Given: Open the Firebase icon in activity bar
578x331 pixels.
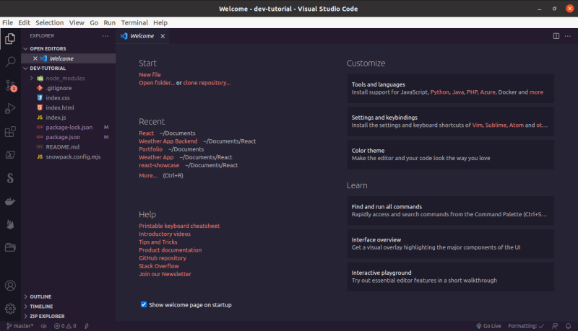Looking at the screenshot, I should point(10,224).
